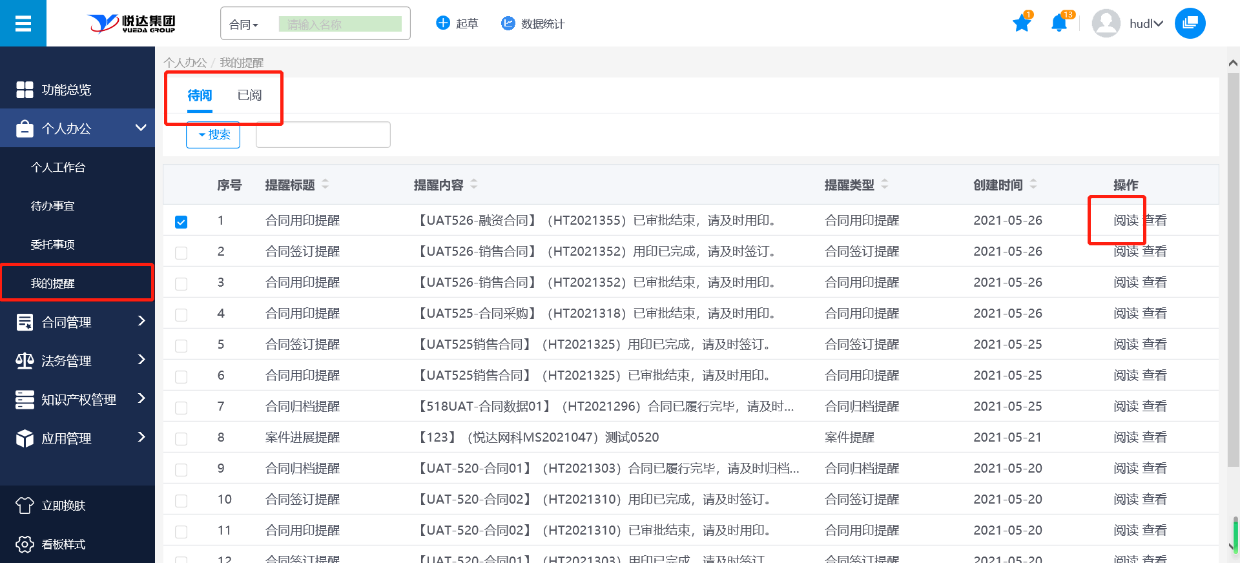
Task: Open 待办事宜 in the sidebar
Action: [x=53, y=206]
